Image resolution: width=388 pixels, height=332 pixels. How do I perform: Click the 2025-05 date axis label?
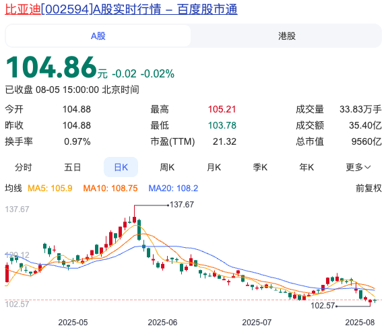[x=73, y=323]
